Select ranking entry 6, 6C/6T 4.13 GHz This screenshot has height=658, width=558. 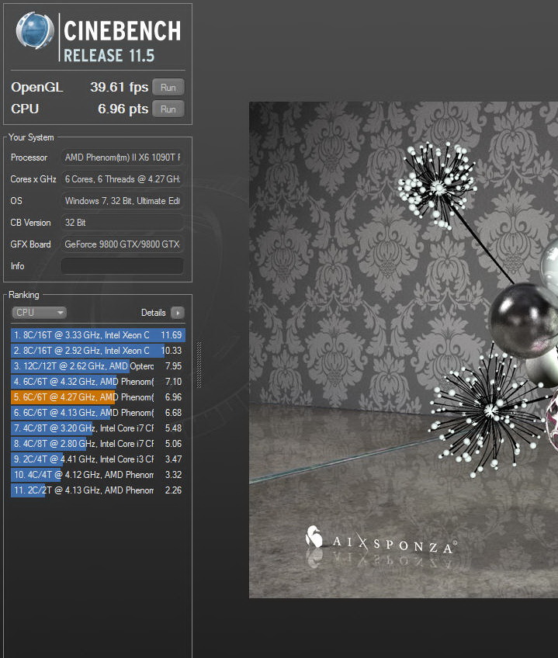[x=98, y=413]
